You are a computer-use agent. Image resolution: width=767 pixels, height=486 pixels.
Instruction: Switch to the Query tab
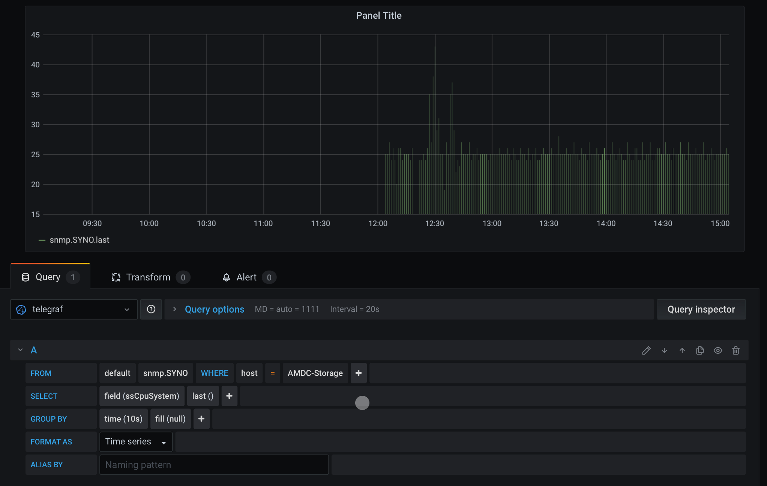[x=50, y=277]
